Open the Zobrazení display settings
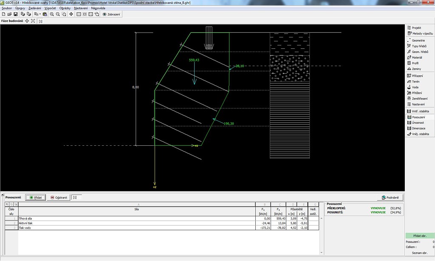This screenshot has width=435, height=261. click(x=111, y=14)
